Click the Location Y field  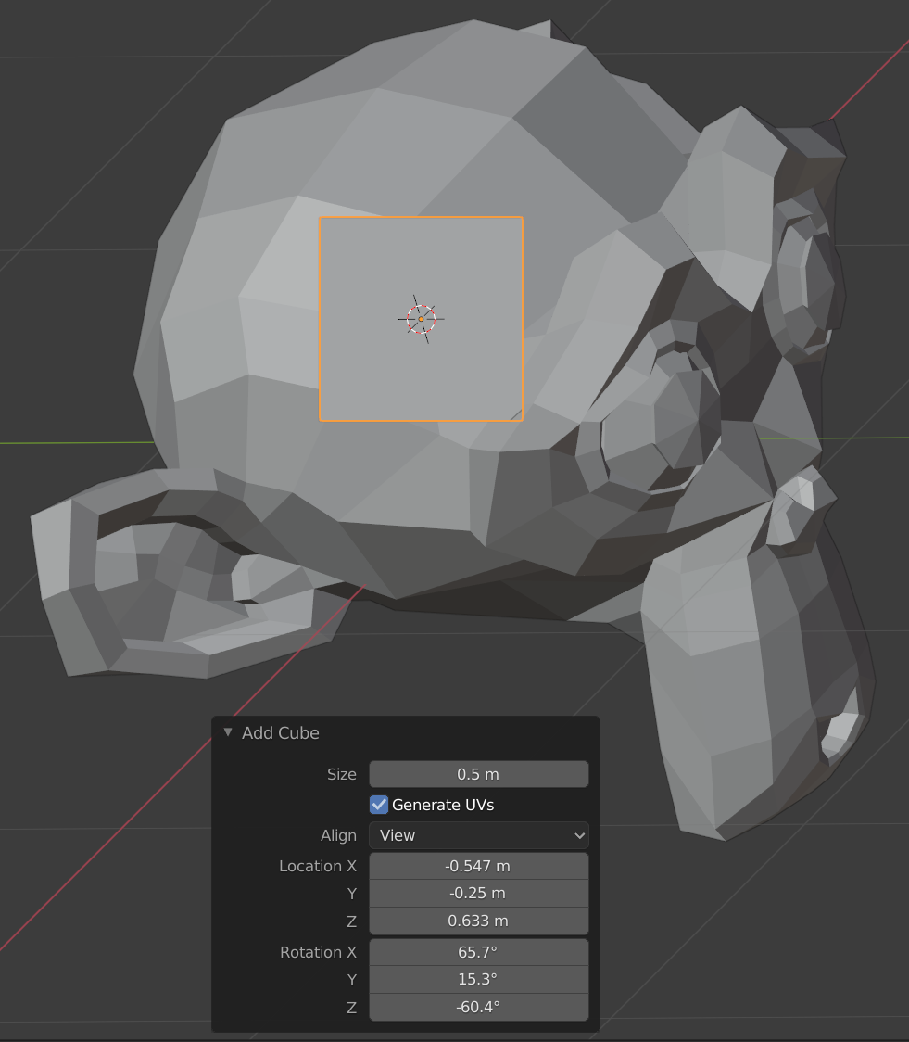click(x=478, y=894)
